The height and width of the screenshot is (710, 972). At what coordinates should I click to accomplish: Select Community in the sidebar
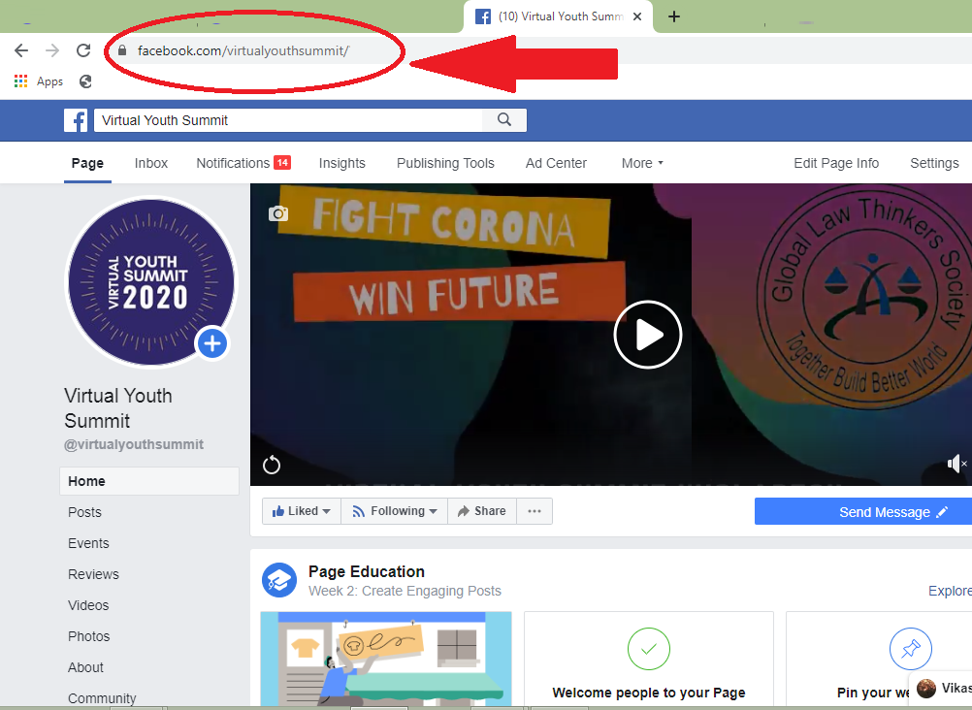pos(102,698)
